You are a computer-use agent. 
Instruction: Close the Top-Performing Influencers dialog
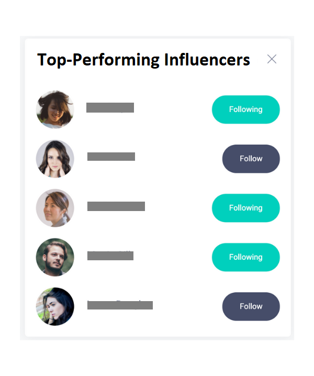point(272,59)
